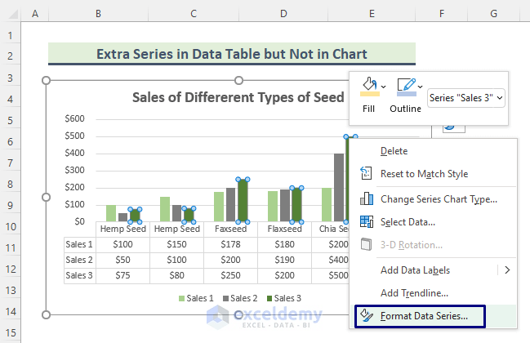Open the Outline color dropdown arrow
Image resolution: width=530 pixels, height=343 pixels.
point(420,87)
